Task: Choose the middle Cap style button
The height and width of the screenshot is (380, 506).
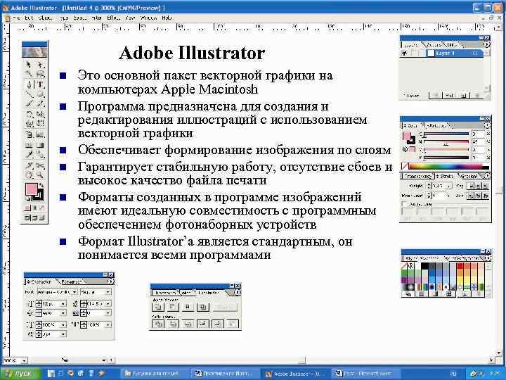Action: click(478, 186)
